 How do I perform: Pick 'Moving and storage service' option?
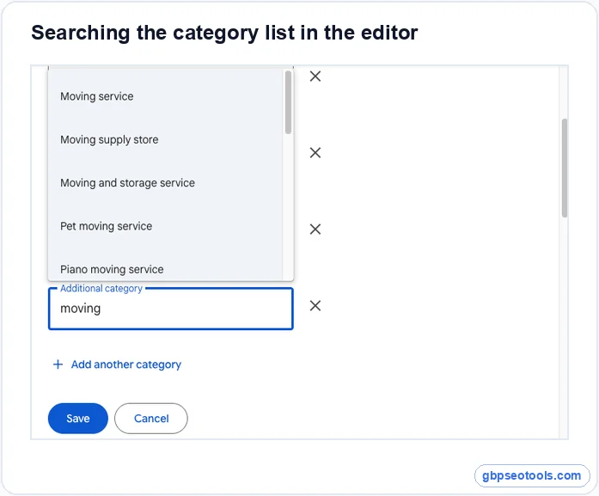(x=165, y=182)
